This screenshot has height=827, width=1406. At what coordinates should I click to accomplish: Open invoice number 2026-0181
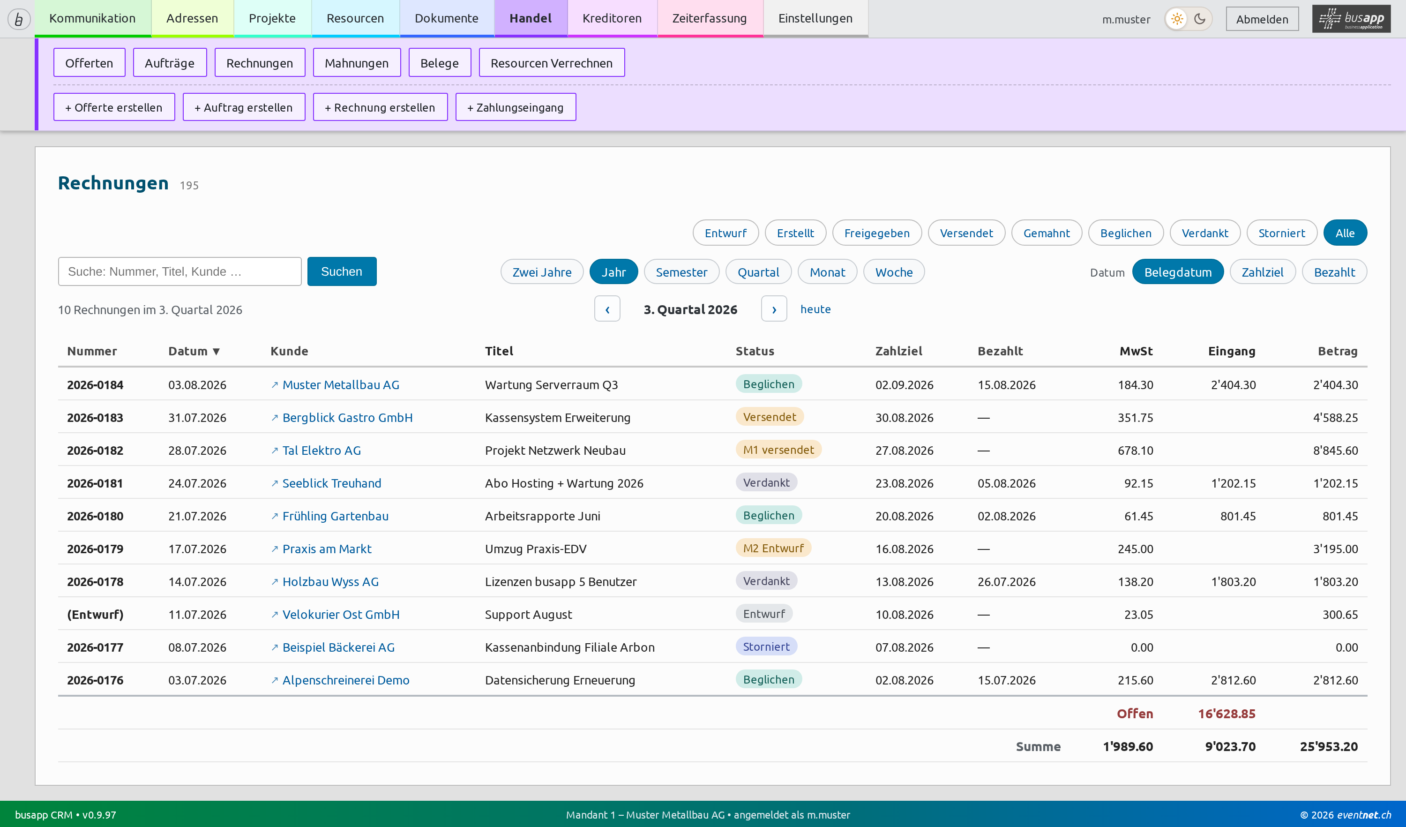pyautogui.click(x=95, y=483)
